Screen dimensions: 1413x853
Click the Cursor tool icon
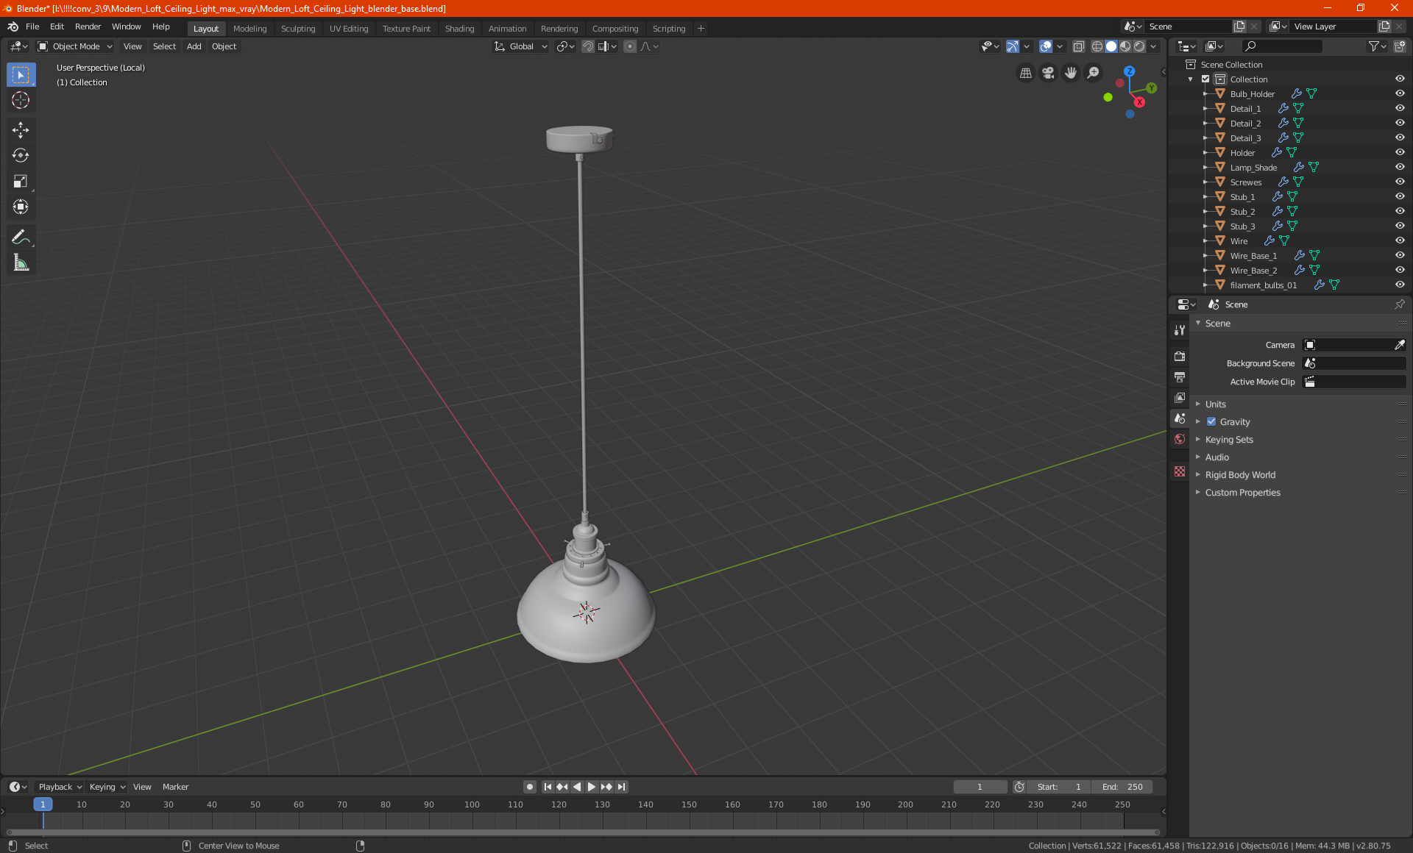21,101
